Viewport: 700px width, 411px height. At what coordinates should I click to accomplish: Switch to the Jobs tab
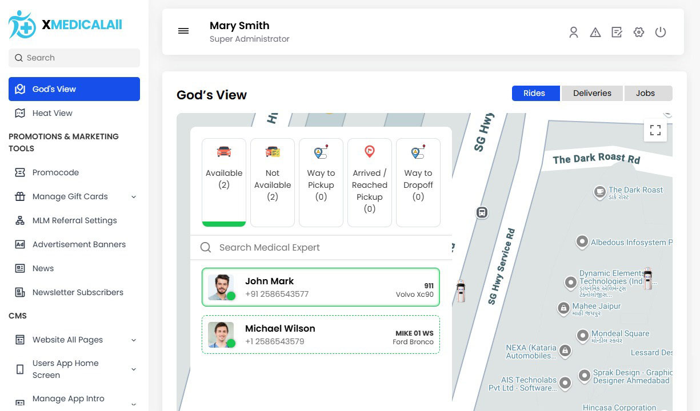[x=646, y=93]
